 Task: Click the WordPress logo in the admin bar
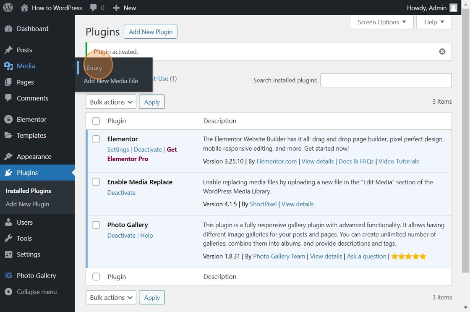tap(8, 8)
